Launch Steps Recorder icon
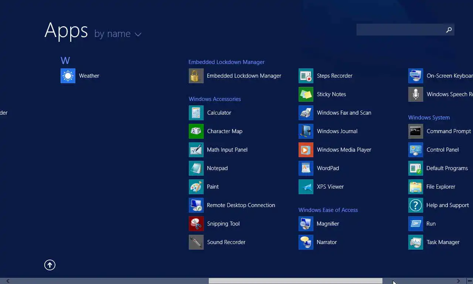Viewport: 473px width, 284px height. (306, 76)
